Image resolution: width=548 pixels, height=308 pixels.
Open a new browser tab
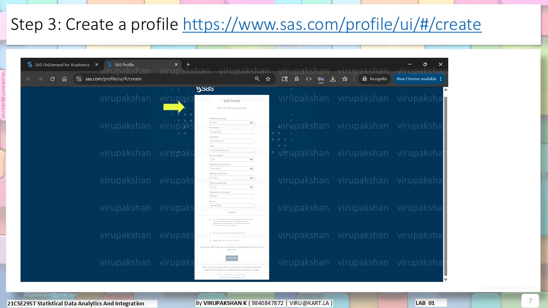(188, 65)
